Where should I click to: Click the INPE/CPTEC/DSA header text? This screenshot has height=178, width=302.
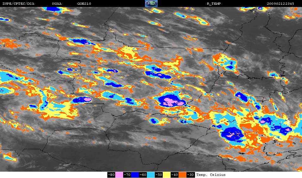tap(18, 4)
